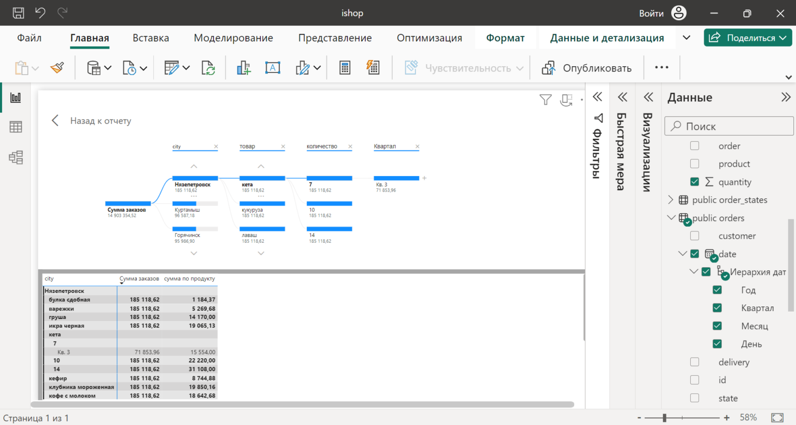This screenshot has height=425, width=796.
Task: Open Table view from the left sidebar
Action: 16,127
